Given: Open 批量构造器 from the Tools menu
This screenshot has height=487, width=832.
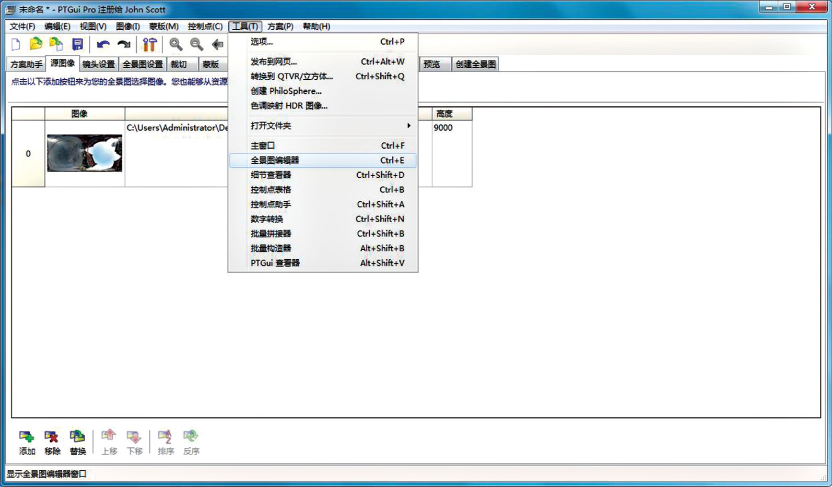Looking at the screenshot, I should 323,248.
